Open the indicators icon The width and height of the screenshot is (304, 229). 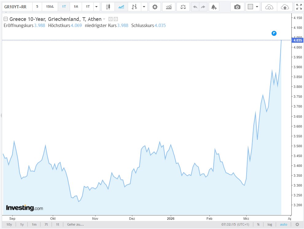coord(169,7)
